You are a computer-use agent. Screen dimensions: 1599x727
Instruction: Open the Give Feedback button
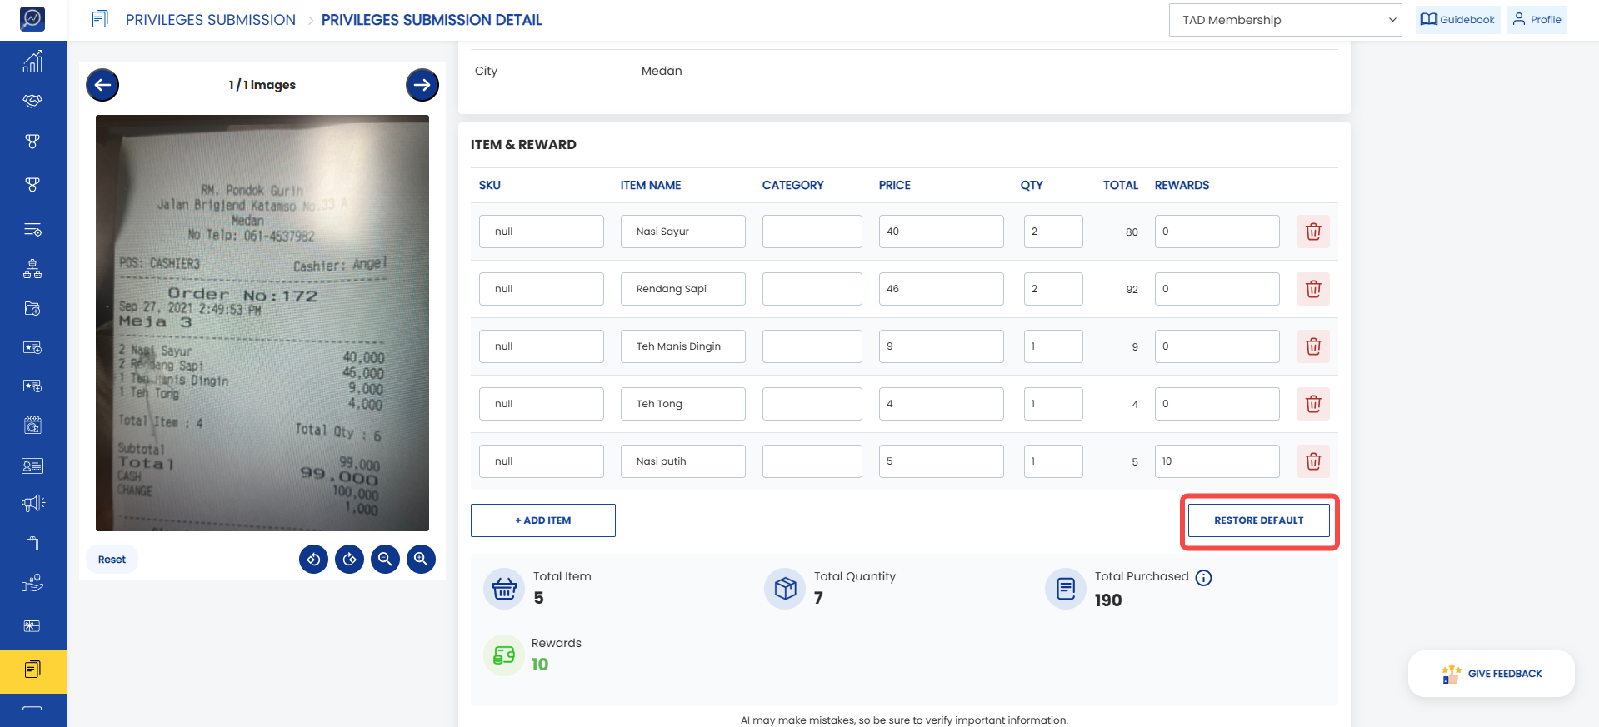[1492, 674]
